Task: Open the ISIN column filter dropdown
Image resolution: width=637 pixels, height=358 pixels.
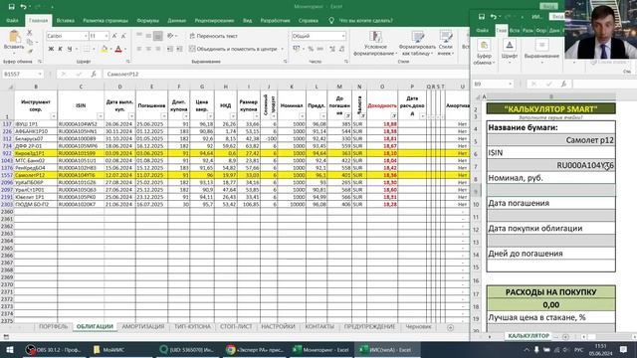Action: click(100, 116)
